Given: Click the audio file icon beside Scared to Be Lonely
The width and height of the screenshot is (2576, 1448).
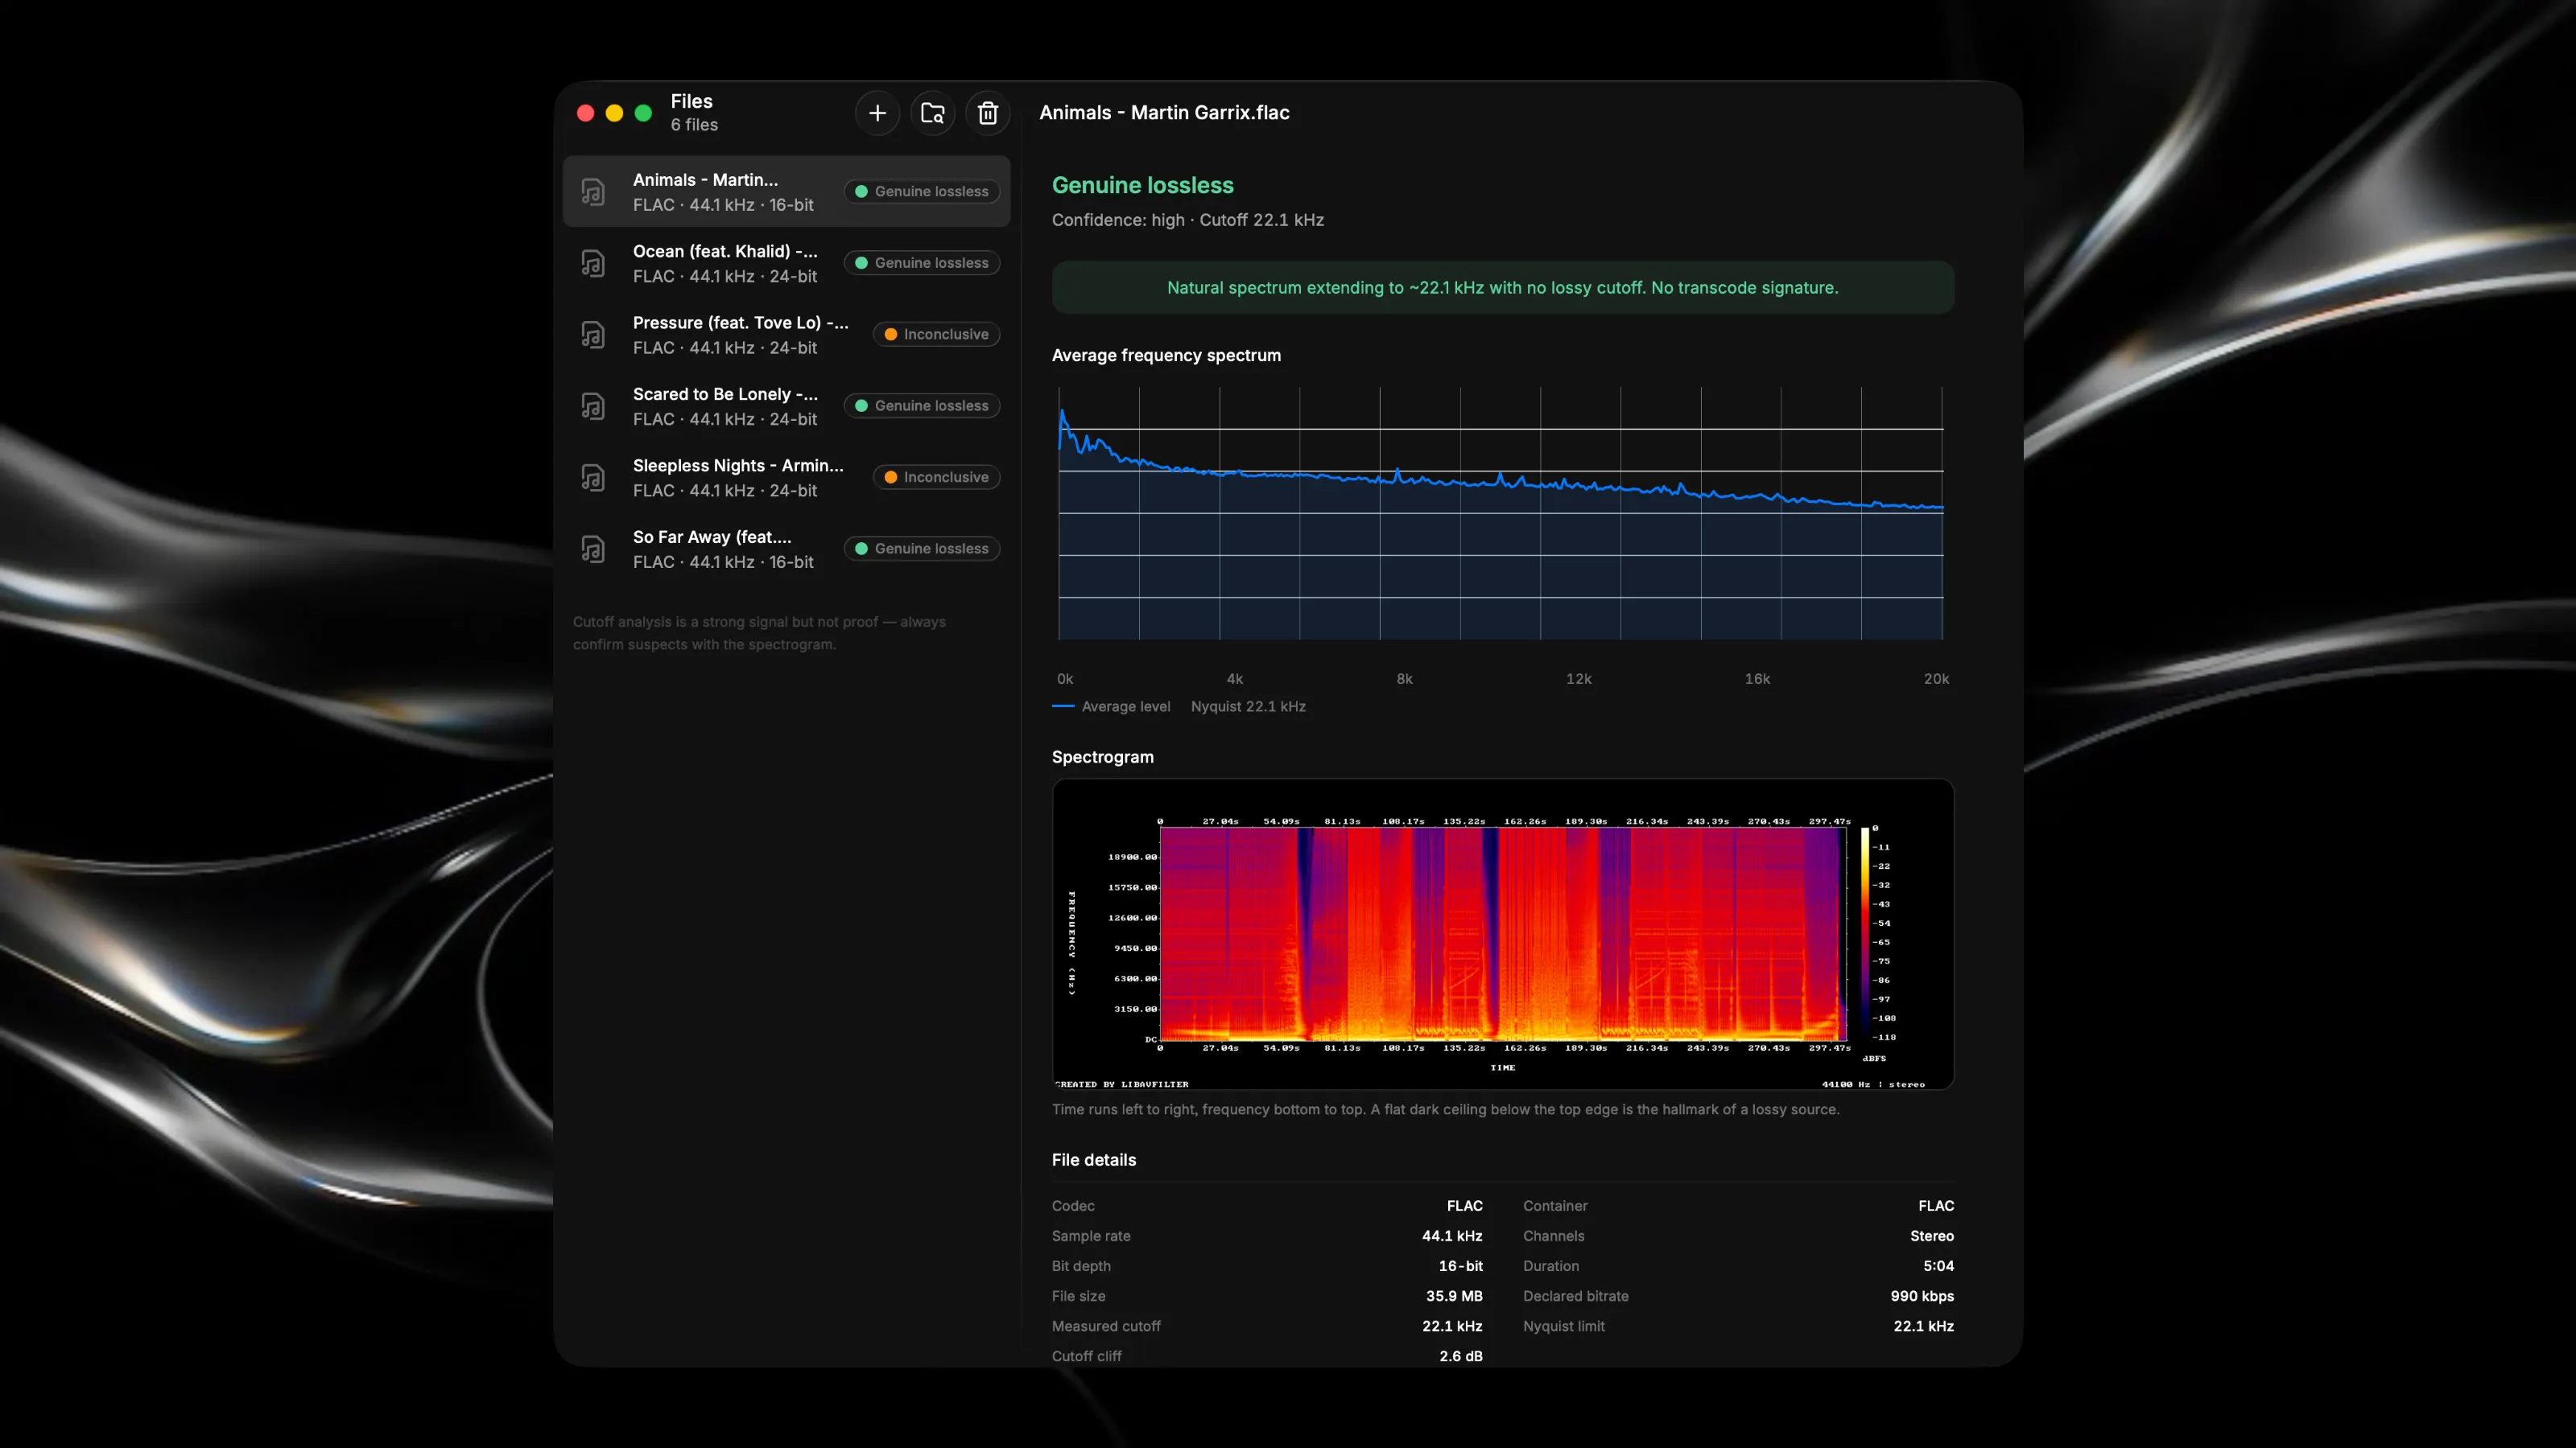Looking at the screenshot, I should (x=593, y=407).
